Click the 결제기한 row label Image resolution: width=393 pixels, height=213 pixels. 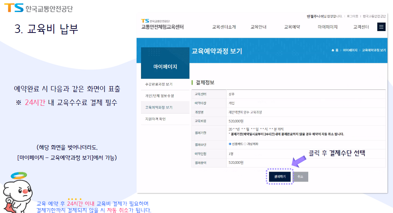pyautogui.click(x=201, y=133)
